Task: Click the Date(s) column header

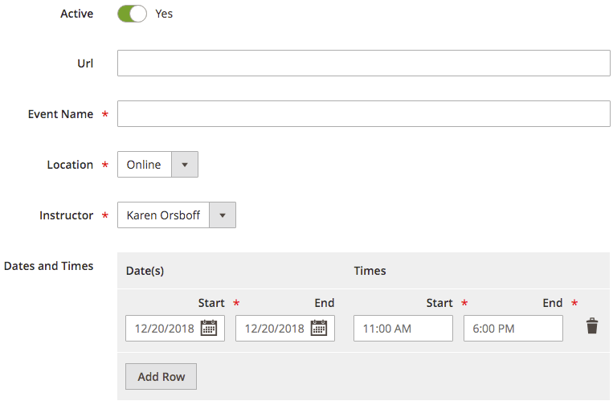Action: 145,271
